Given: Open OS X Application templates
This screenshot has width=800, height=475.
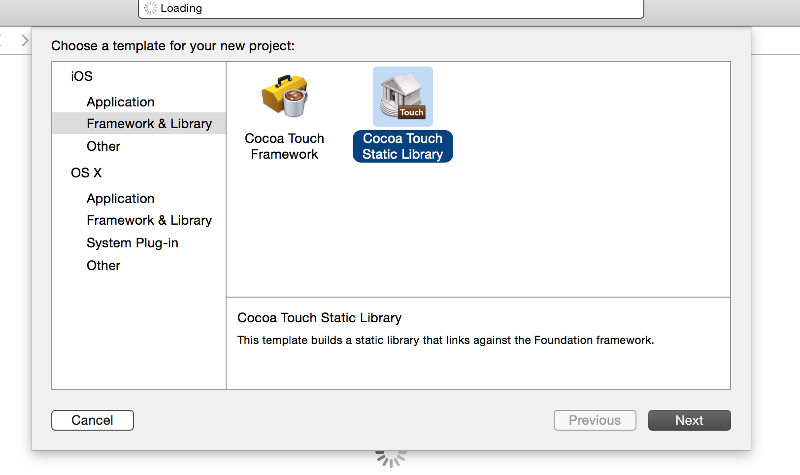Looking at the screenshot, I should [120, 199].
